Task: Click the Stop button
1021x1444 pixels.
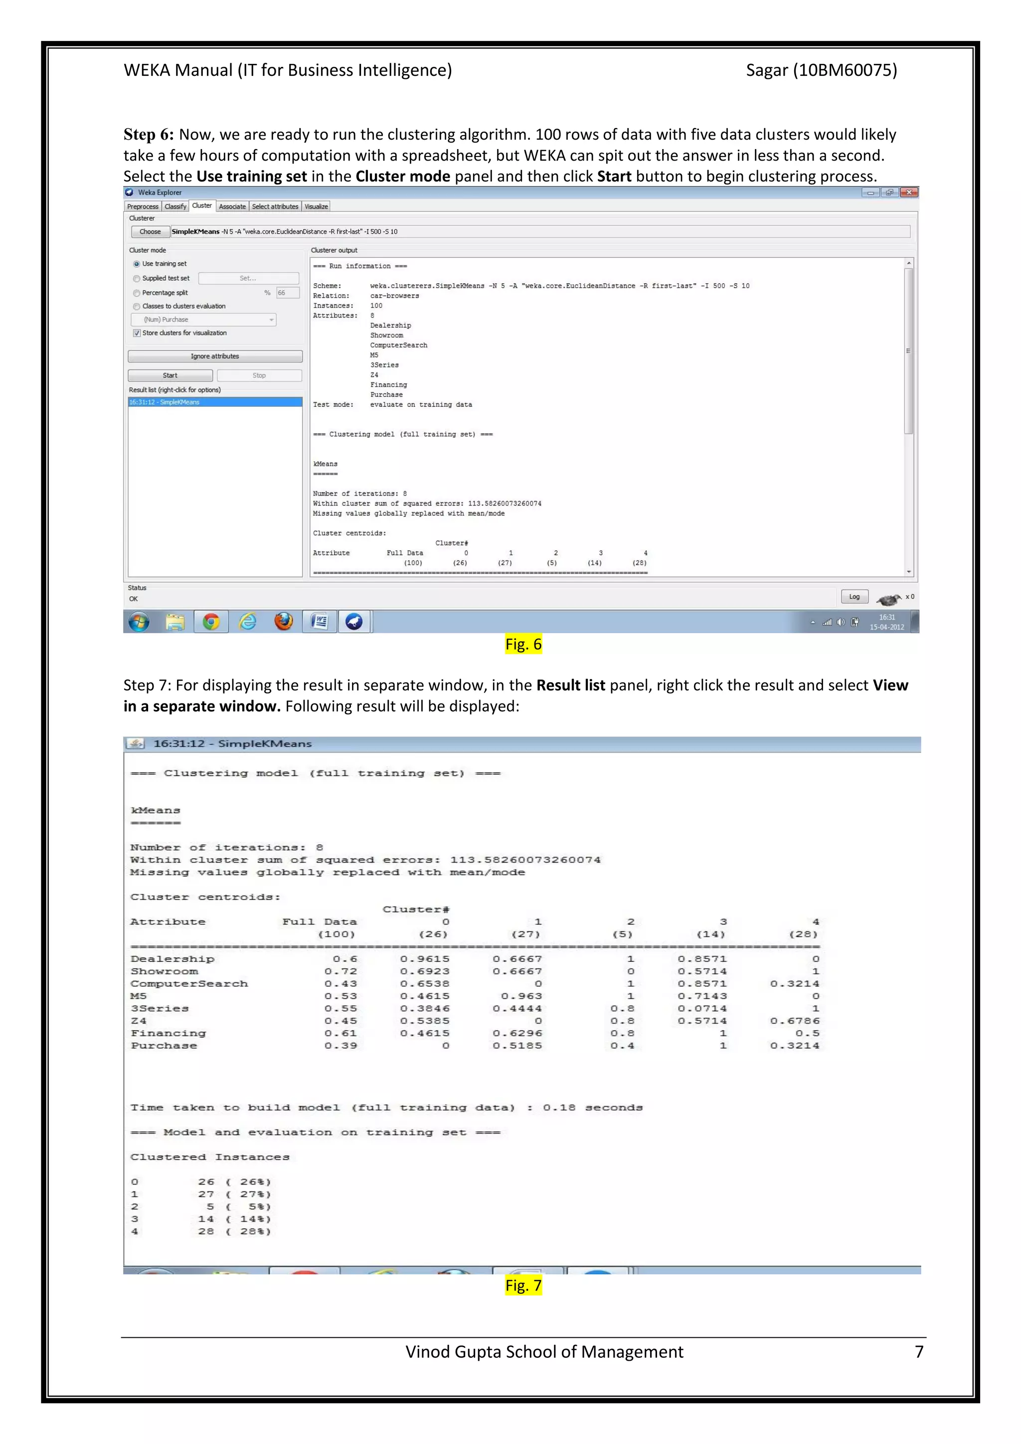Action: (x=259, y=375)
